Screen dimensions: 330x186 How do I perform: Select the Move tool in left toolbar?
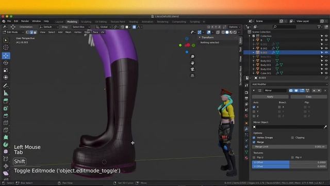click(6, 56)
